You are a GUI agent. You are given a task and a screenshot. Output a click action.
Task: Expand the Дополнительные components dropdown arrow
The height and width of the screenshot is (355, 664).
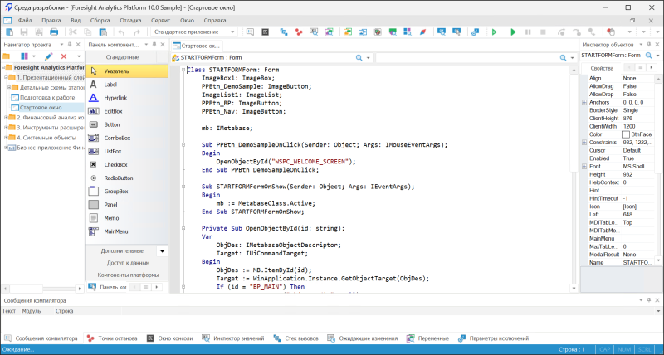162,251
